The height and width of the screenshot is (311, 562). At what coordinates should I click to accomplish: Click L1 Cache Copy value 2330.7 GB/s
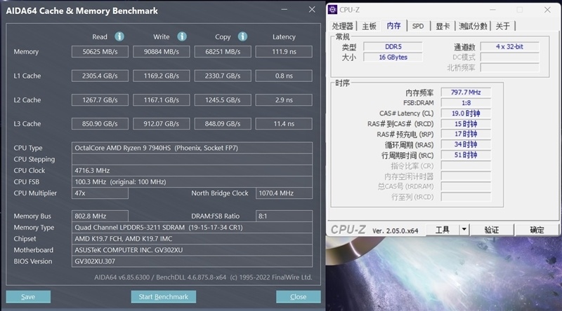(x=223, y=76)
